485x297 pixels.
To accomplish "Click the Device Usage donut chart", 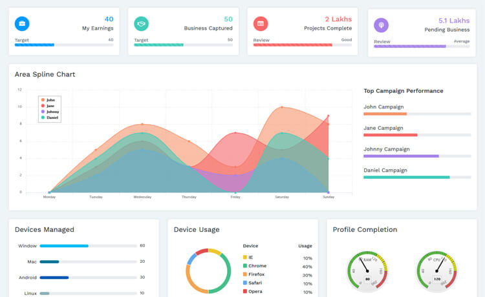I will (208, 271).
